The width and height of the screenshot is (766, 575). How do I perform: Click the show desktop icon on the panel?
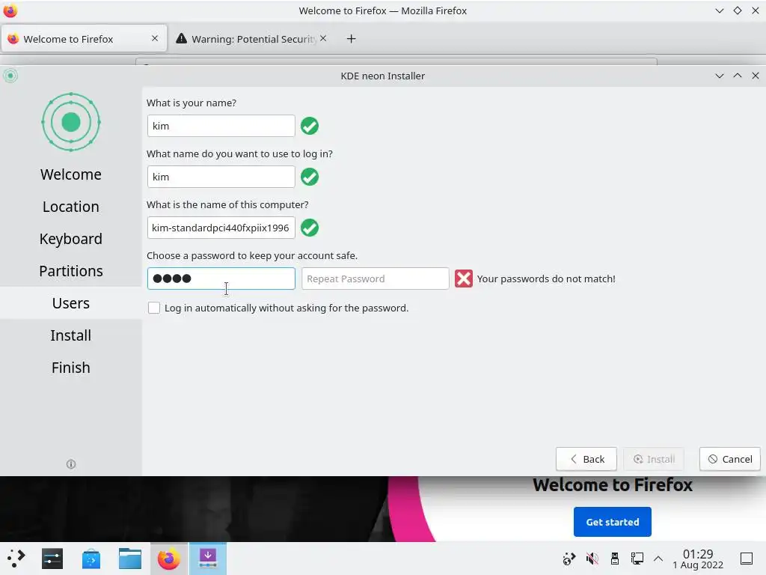pyautogui.click(x=747, y=559)
